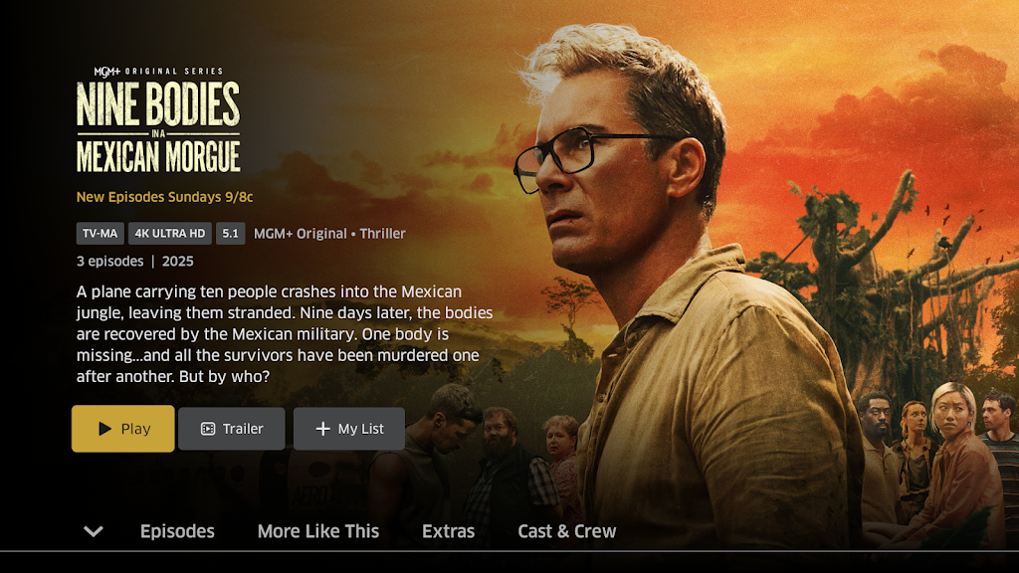Click the New Episodes Sundays 9/8c notice
The height and width of the screenshot is (573, 1019).
[164, 197]
